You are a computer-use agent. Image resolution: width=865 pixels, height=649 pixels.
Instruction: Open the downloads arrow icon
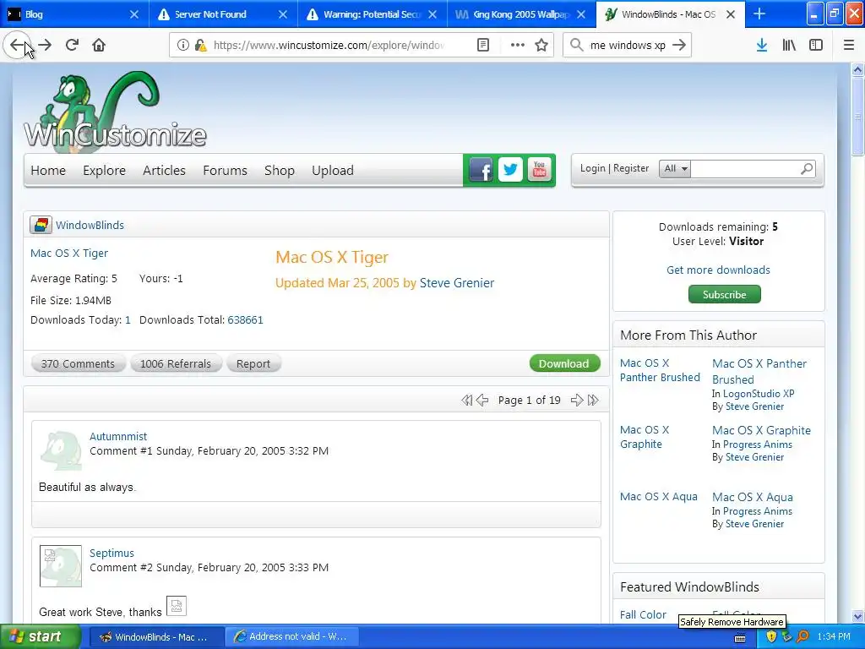coord(762,45)
